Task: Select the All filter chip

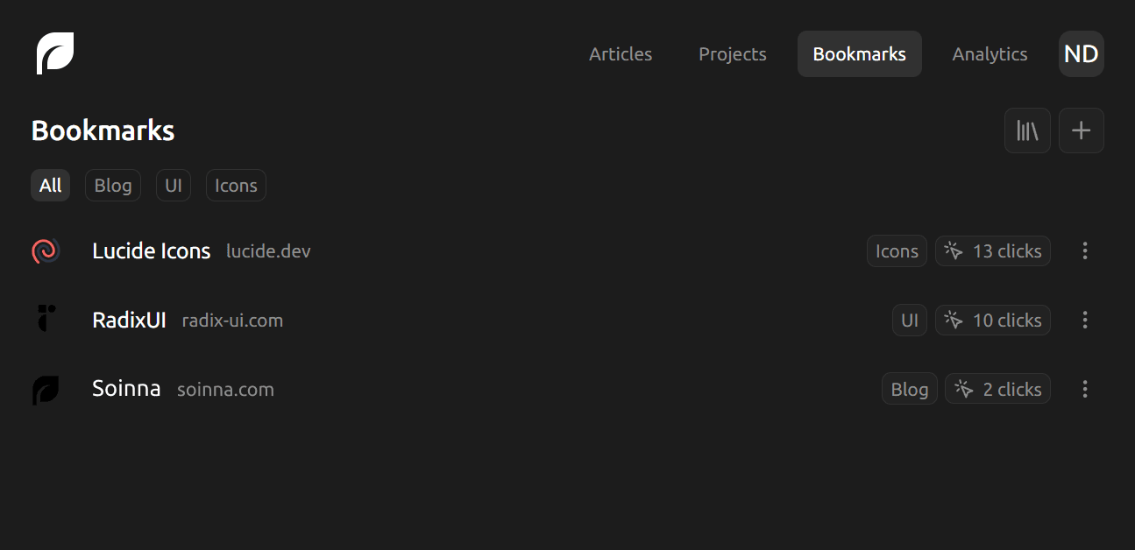Action: tap(51, 186)
